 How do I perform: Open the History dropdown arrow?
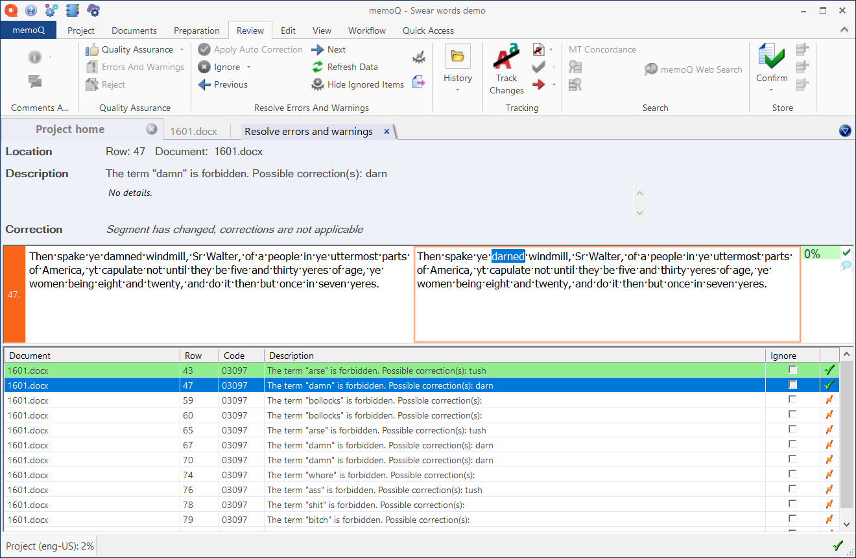click(x=458, y=90)
